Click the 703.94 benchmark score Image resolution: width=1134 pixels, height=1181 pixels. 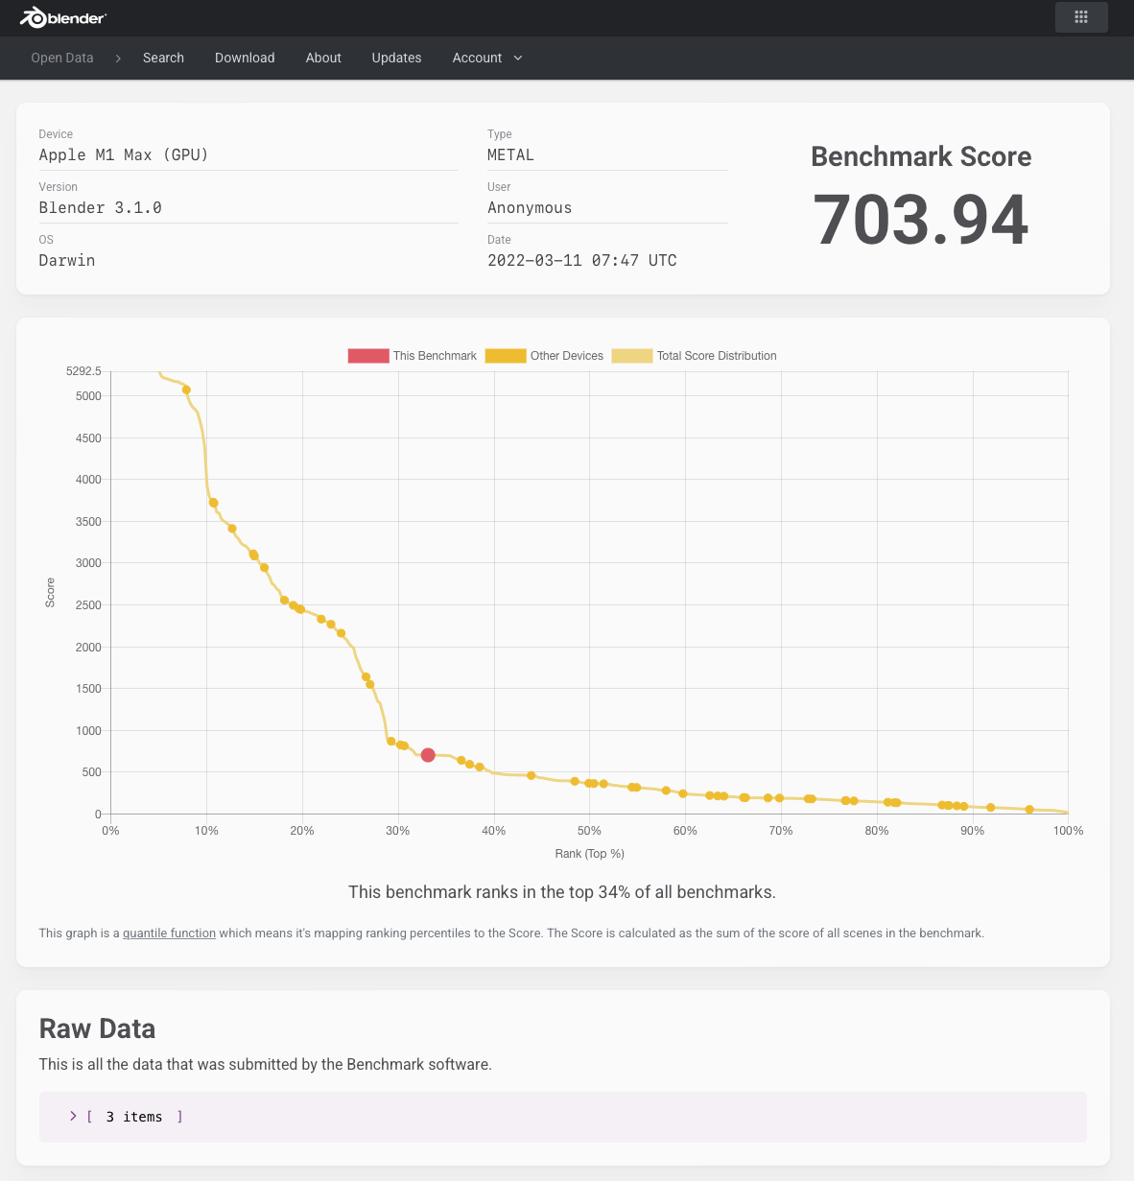pyautogui.click(x=921, y=220)
